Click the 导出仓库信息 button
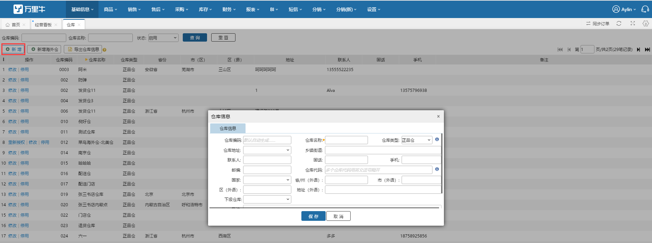Viewport: 652px width, 243px height. pyautogui.click(x=83, y=49)
